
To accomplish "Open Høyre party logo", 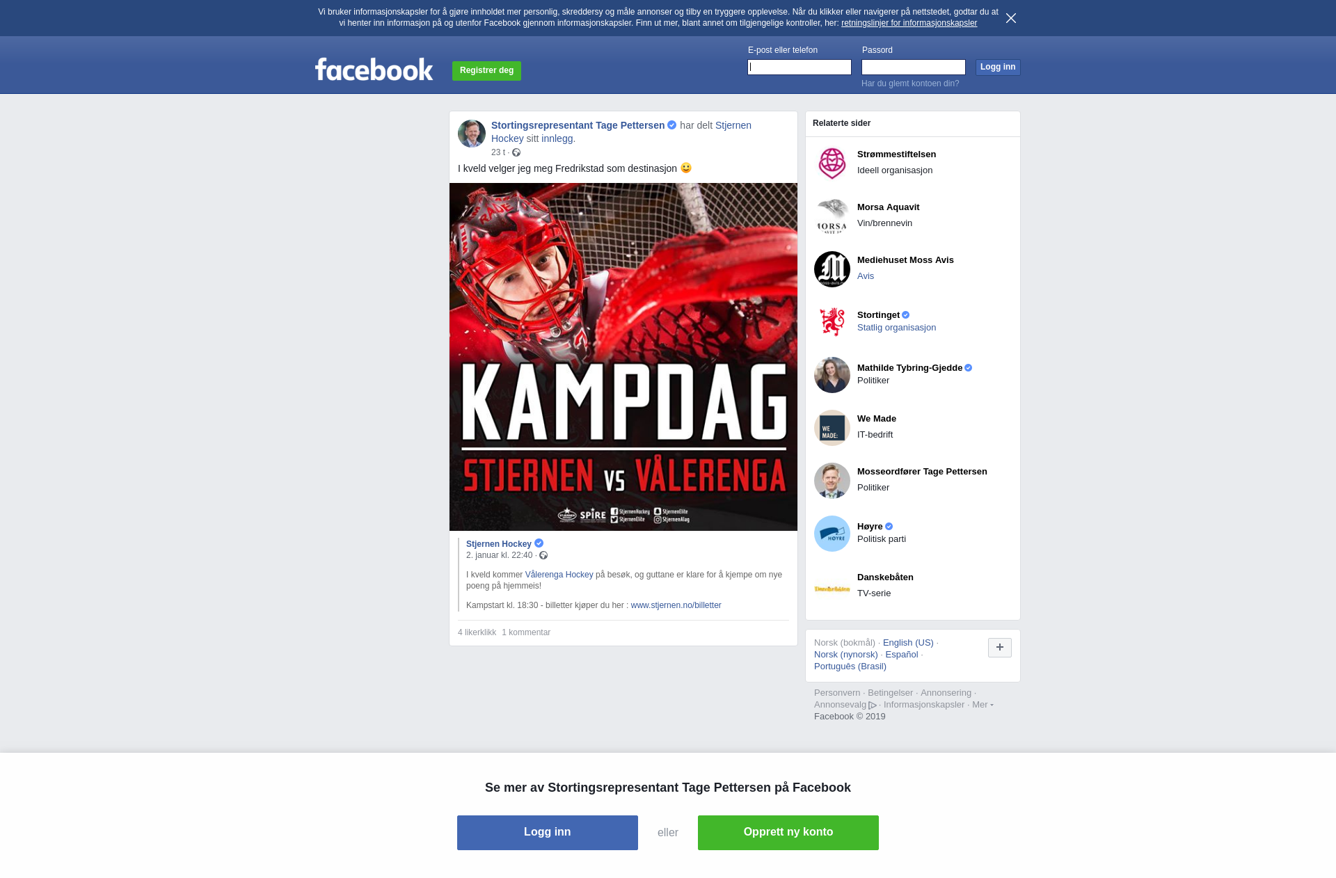I will click(x=832, y=534).
